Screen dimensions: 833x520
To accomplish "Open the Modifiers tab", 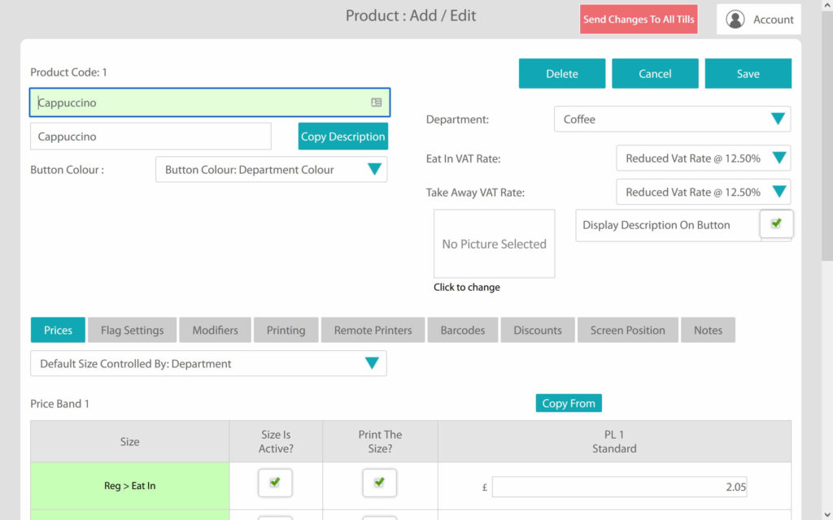I will tap(215, 330).
